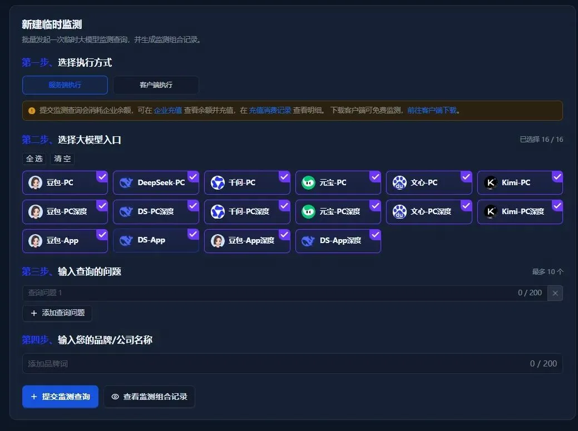The height and width of the screenshot is (431, 578).
Task: Click the 第一步 step label
Action: coord(37,63)
